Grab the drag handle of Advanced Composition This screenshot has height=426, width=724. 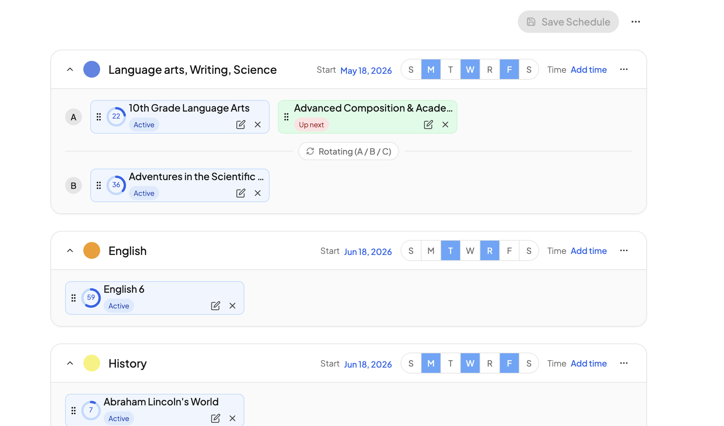tap(286, 117)
